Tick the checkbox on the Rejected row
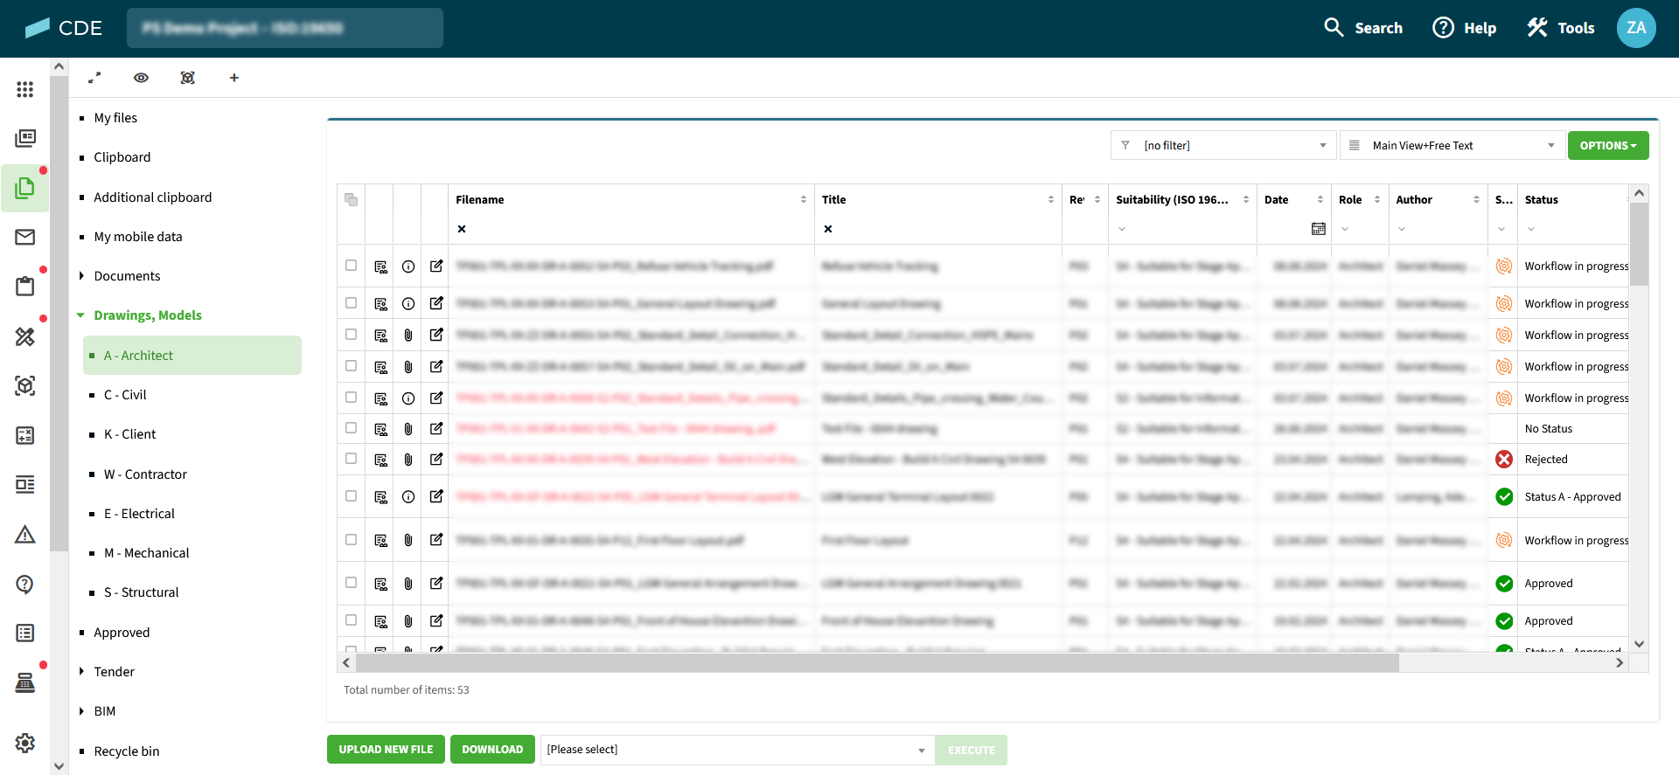Image resolution: width=1679 pixels, height=775 pixels. tap(351, 459)
